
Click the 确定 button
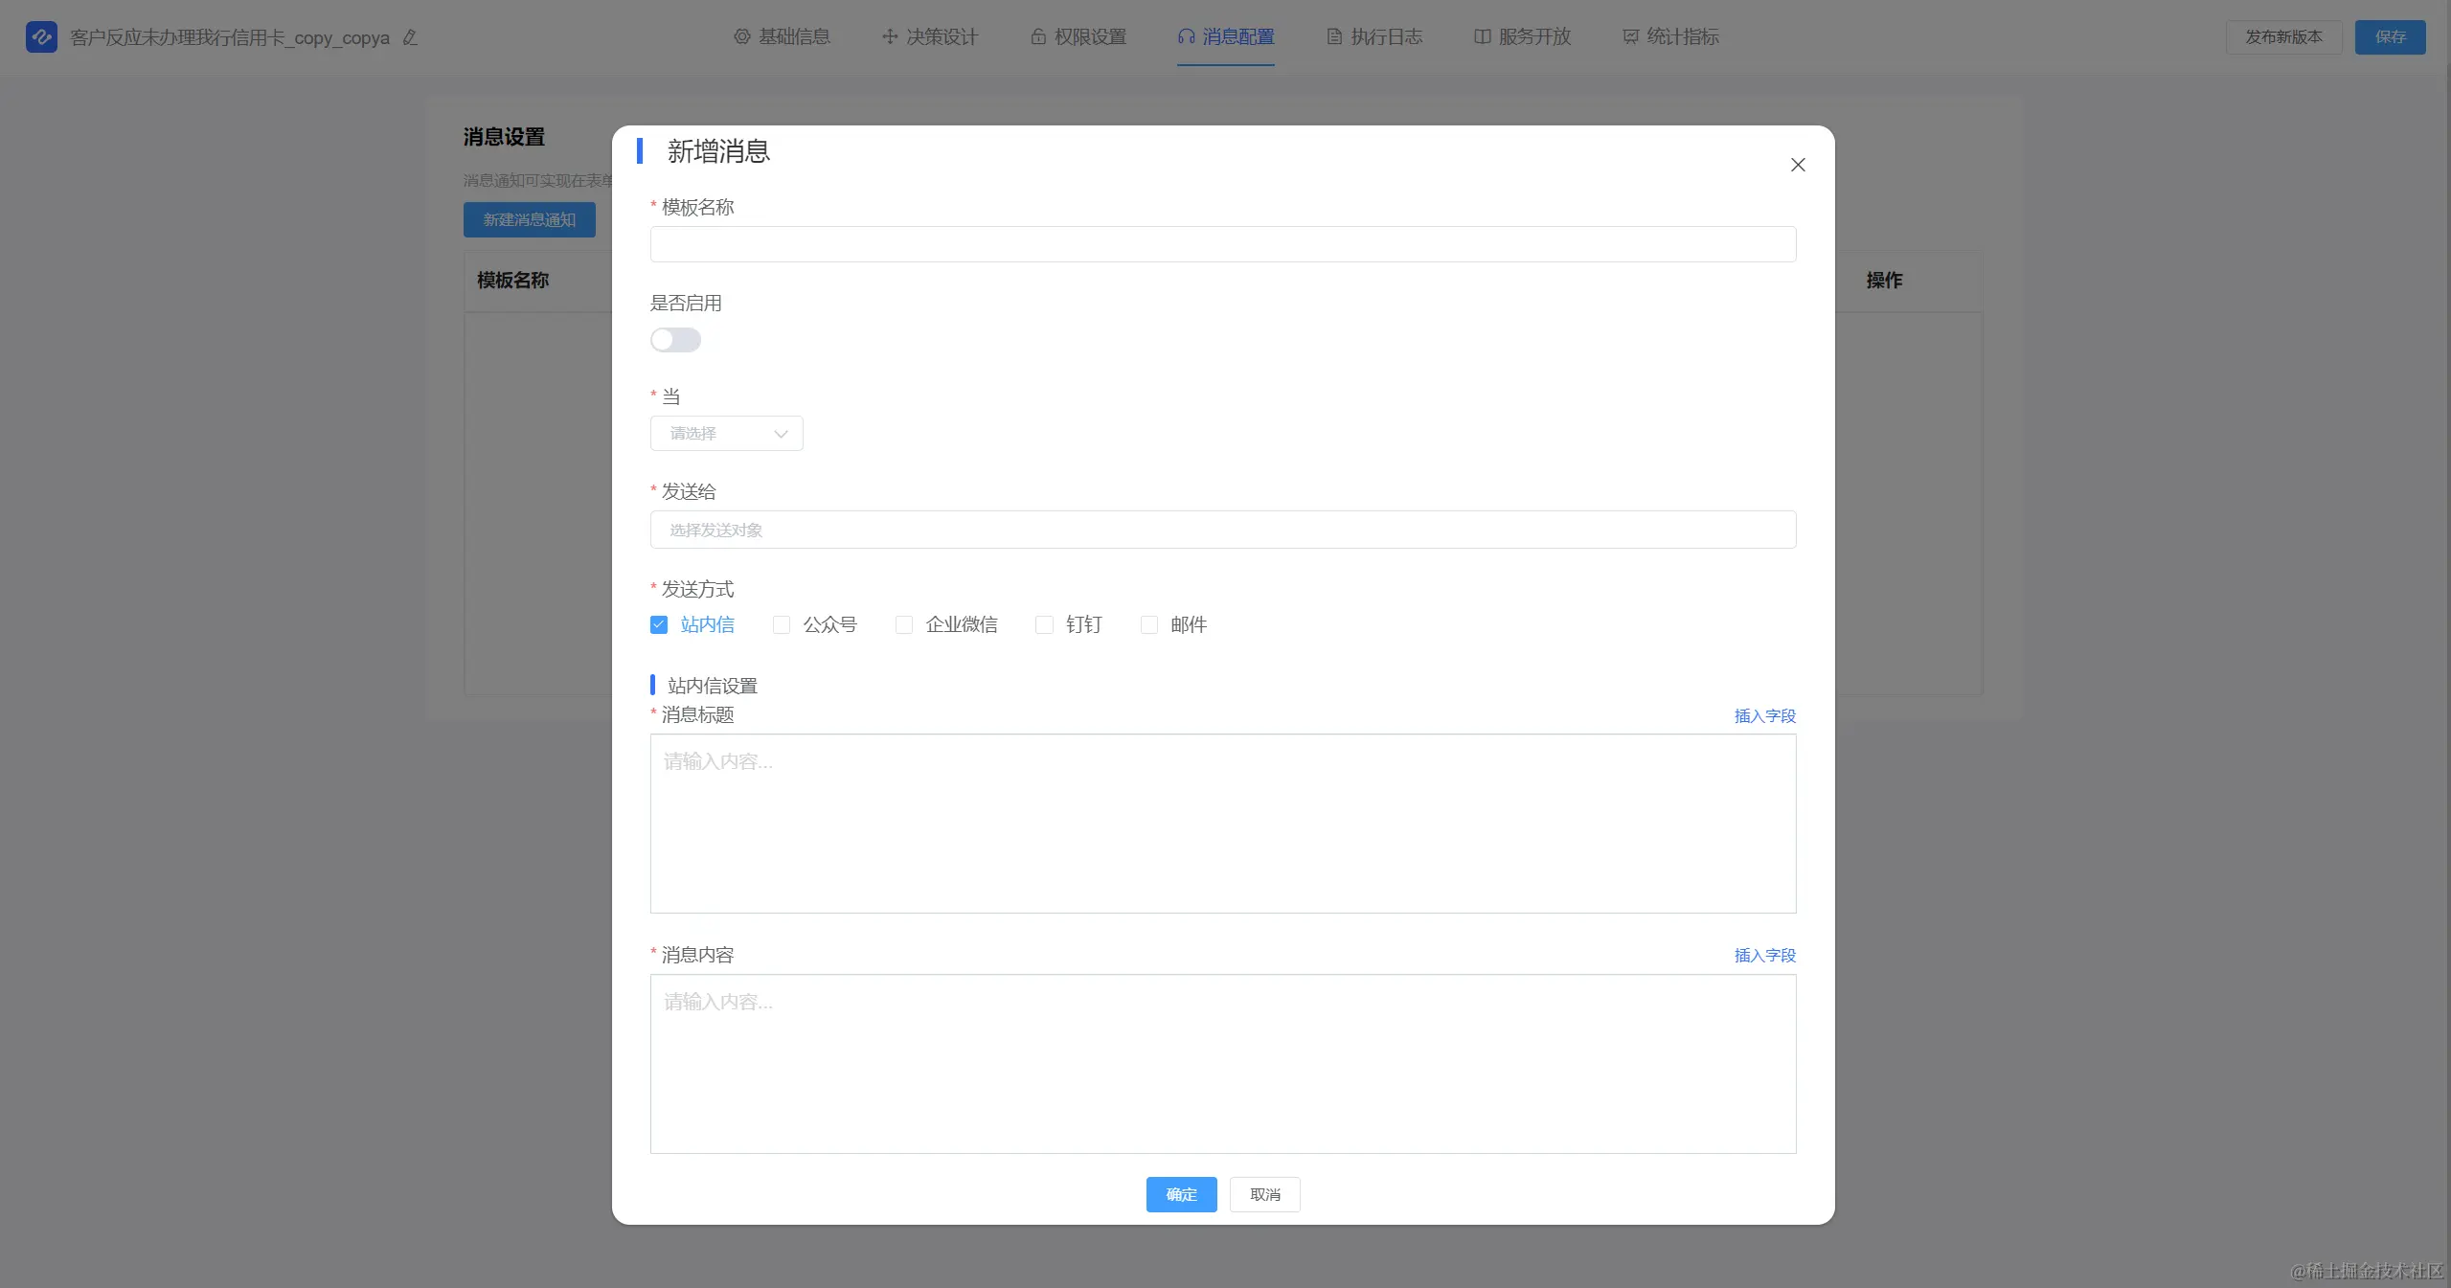[x=1181, y=1194]
